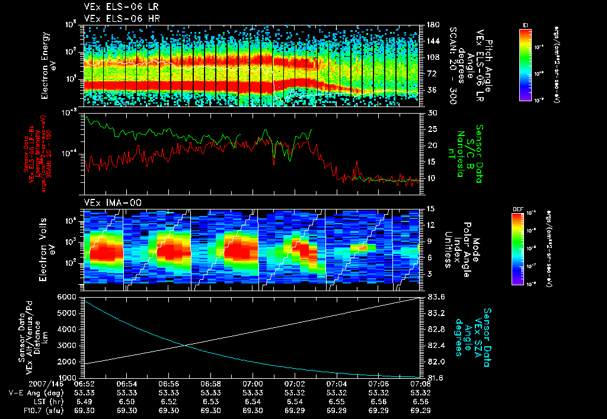This screenshot has width=607, height=419.
Task: Click the 5000 km altitude tick label
Action: point(66,313)
